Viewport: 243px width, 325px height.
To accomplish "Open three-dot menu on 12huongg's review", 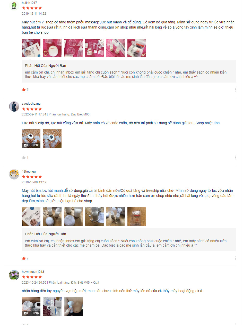I will click(x=236, y=258).
